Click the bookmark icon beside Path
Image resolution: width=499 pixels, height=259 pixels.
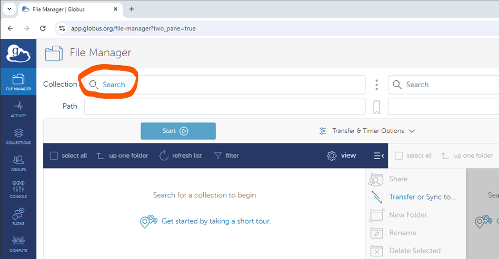(x=376, y=107)
